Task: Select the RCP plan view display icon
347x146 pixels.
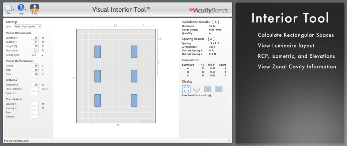Action: 186,89
